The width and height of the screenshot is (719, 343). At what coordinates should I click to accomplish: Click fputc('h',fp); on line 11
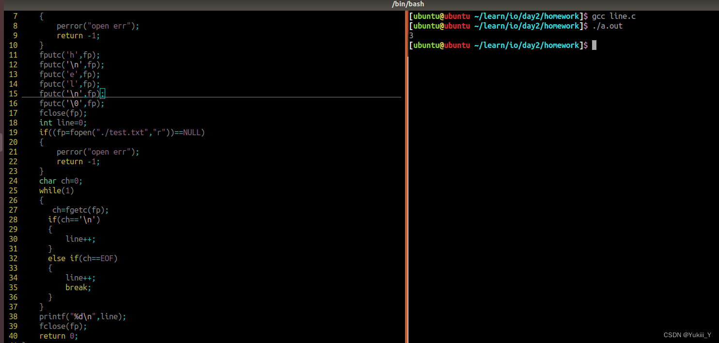tap(70, 55)
